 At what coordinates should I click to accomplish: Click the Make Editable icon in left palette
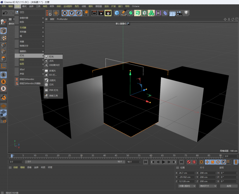[4, 22]
